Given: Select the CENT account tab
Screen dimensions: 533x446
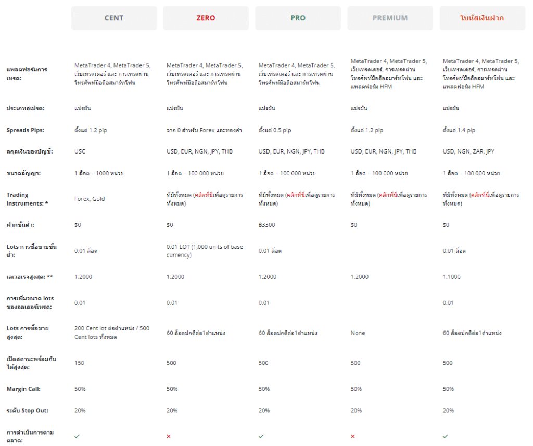Looking at the screenshot, I should pos(114,18).
